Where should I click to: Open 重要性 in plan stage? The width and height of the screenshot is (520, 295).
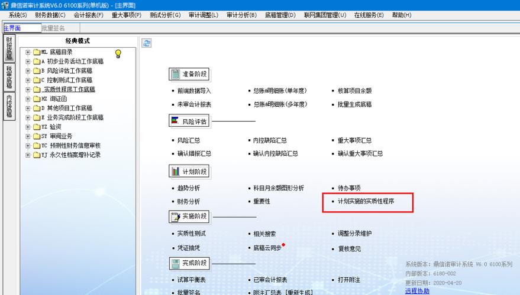click(x=261, y=201)
